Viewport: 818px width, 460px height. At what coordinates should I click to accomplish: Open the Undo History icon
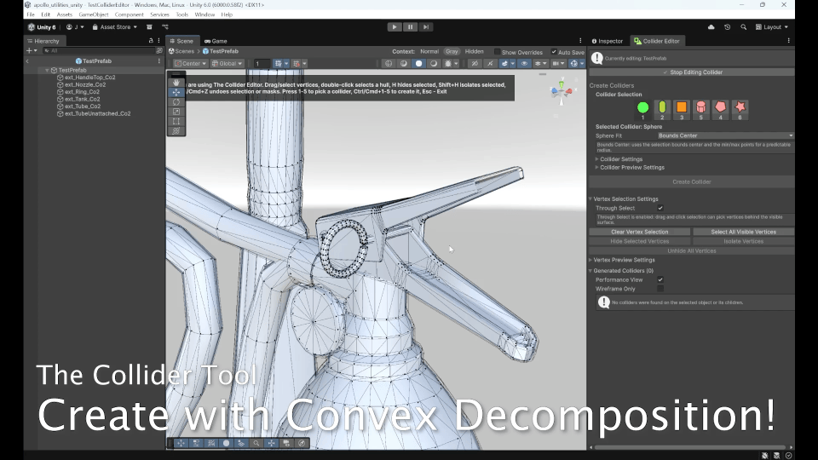[727, 27]
